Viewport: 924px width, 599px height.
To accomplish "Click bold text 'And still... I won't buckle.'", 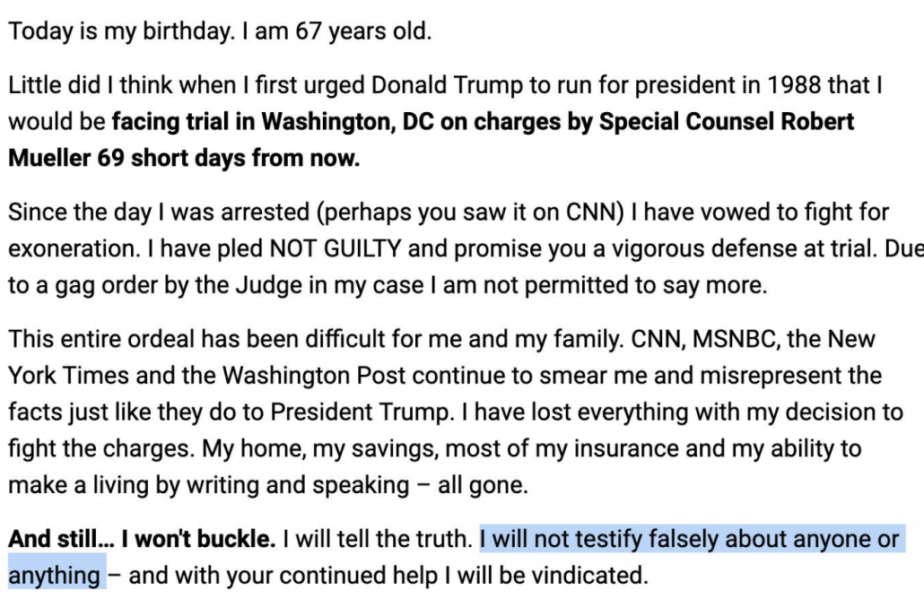I will pos(142,540).
